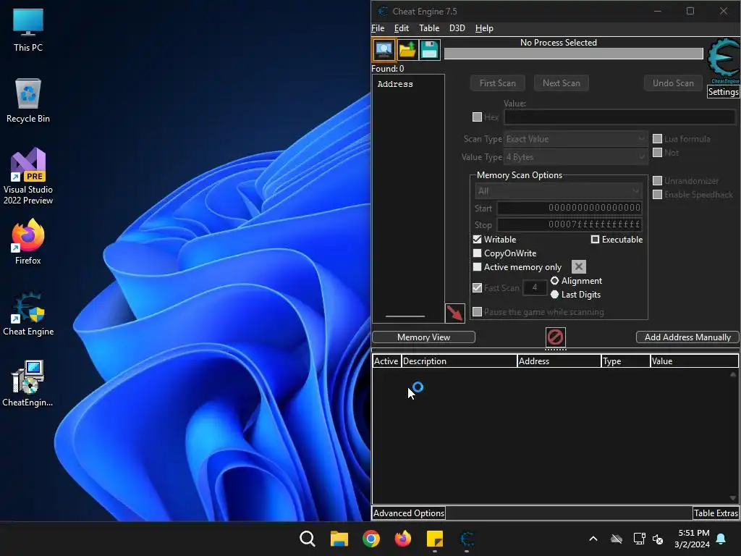This screenshot has width=741, height=556.
Task: Select the Last Digits radio button
Action: 554,294
